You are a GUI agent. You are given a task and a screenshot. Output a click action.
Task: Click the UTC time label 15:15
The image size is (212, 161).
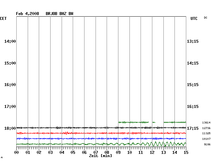193,85
